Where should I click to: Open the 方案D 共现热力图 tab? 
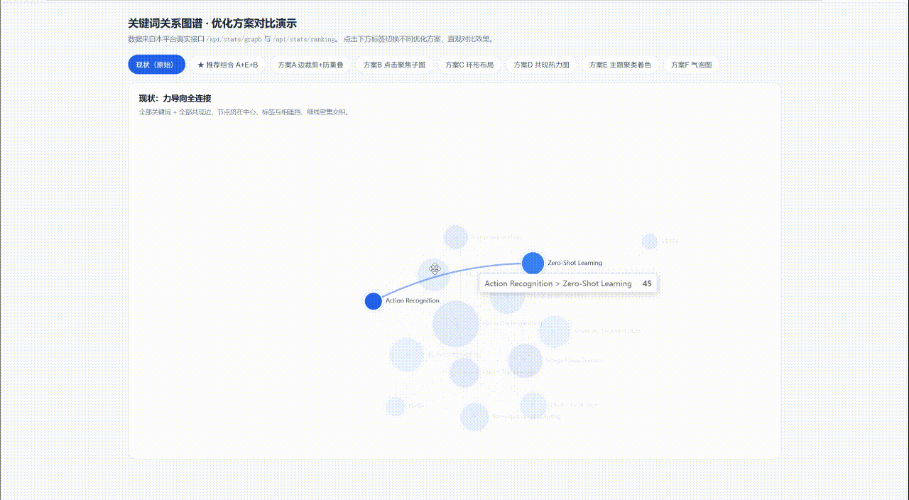tap(542, 65)
